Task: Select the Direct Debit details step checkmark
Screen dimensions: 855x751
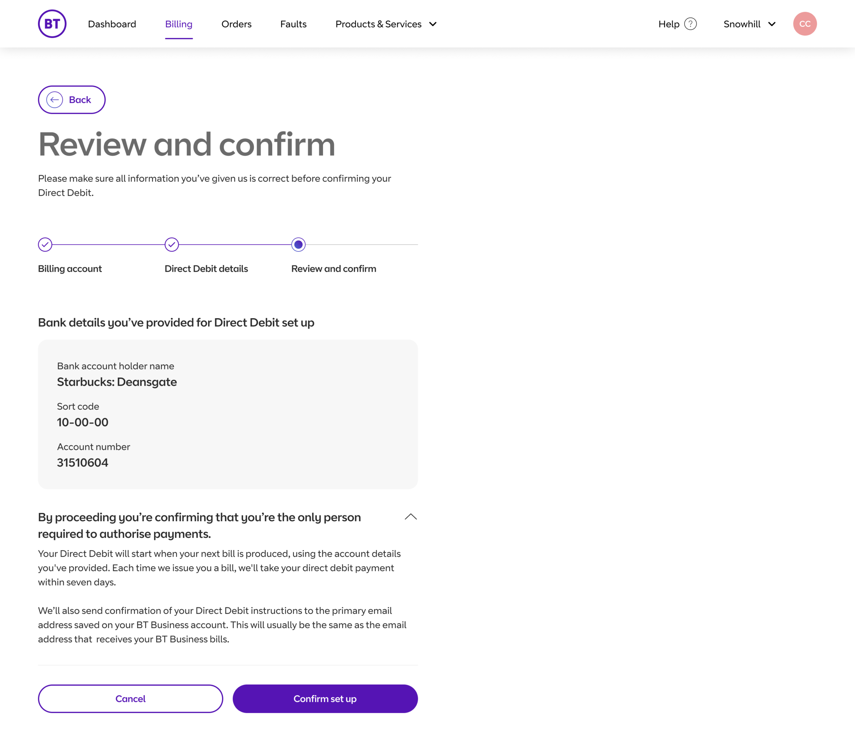Action: (172, 245)
